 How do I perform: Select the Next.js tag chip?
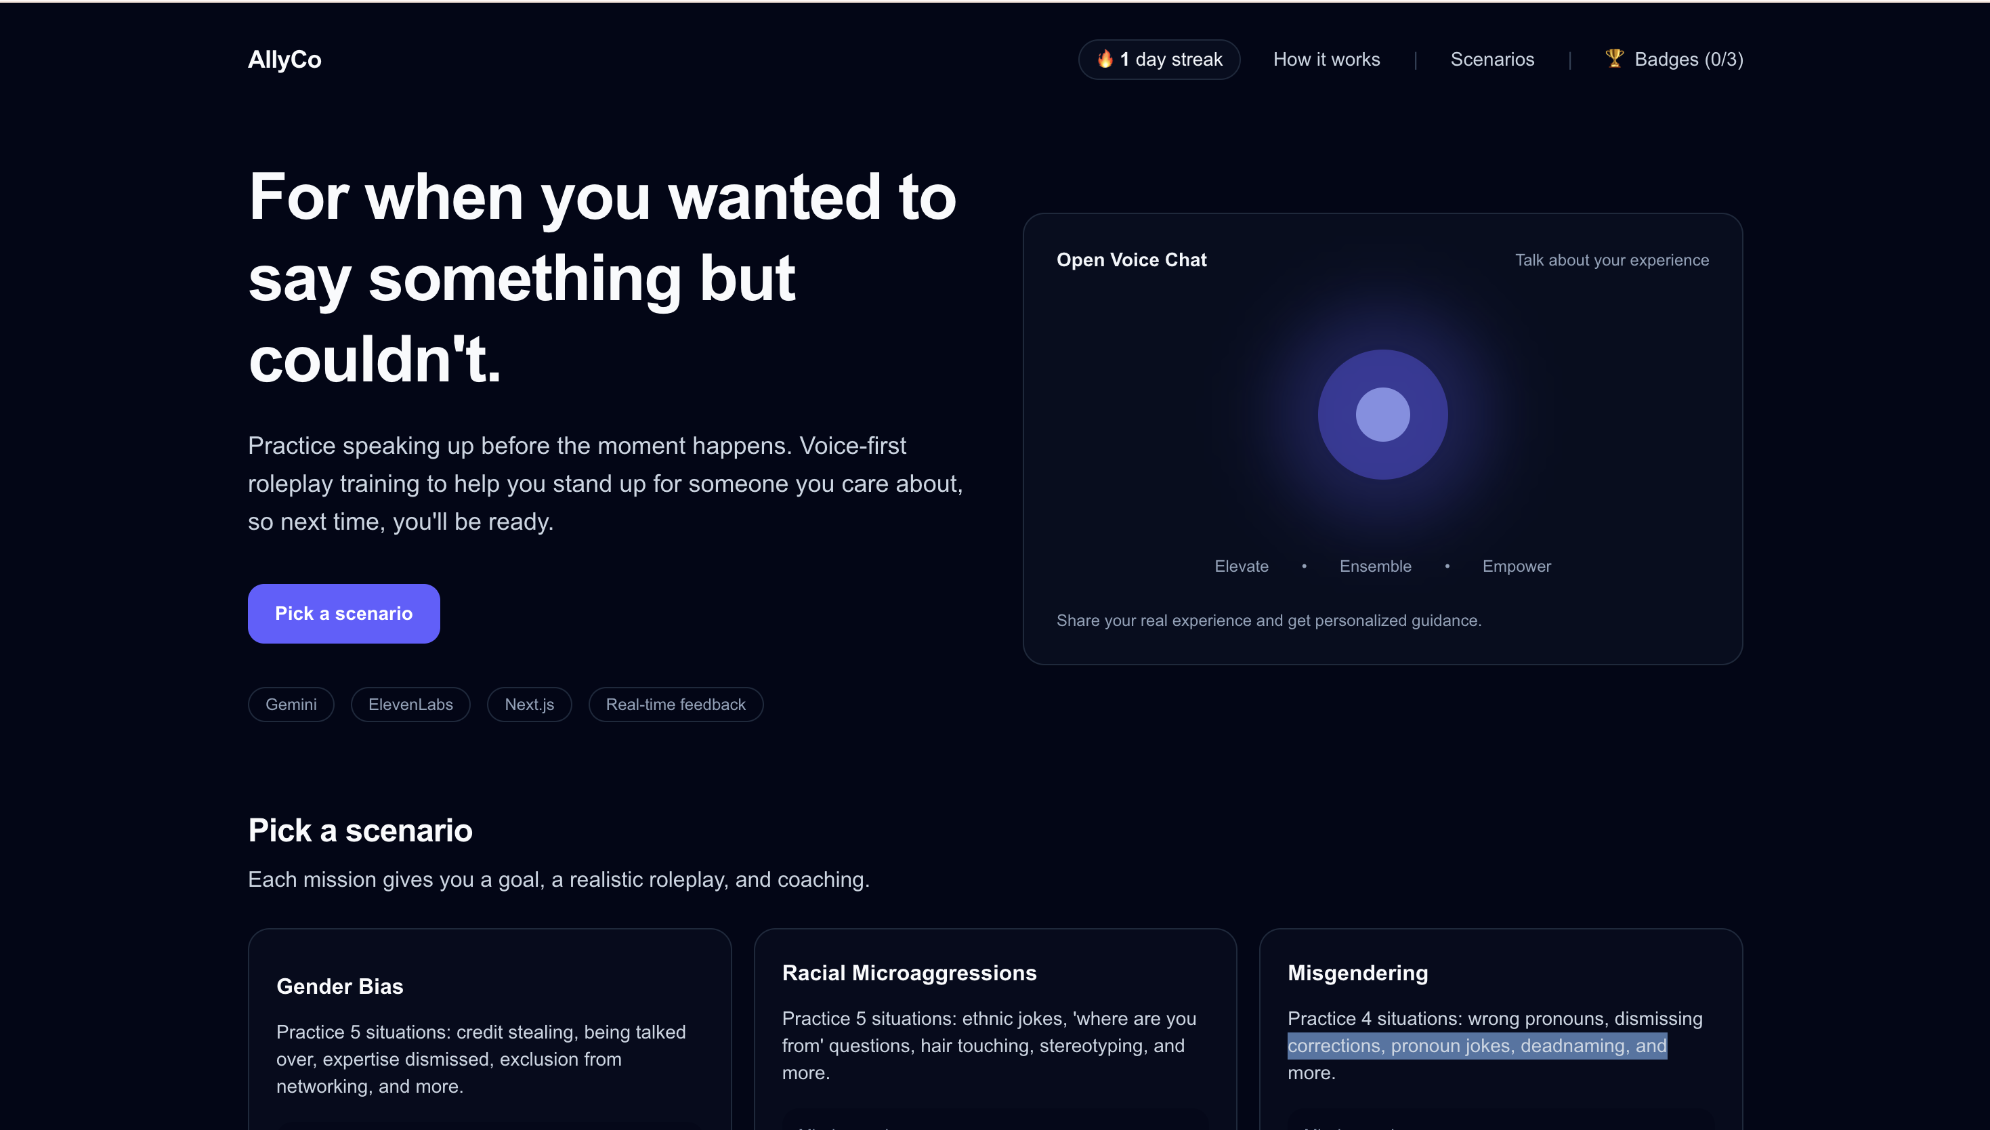point(529,704)
